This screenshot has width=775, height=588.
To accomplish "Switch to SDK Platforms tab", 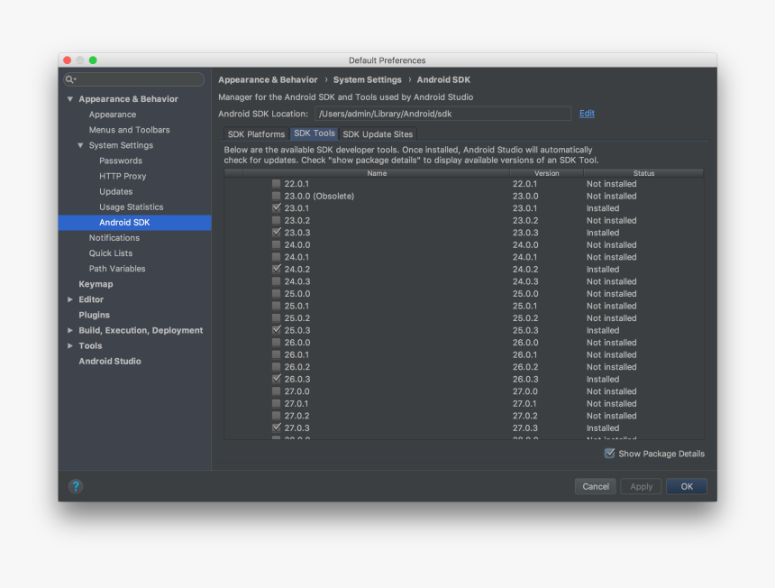I will [x=256, y=134].
